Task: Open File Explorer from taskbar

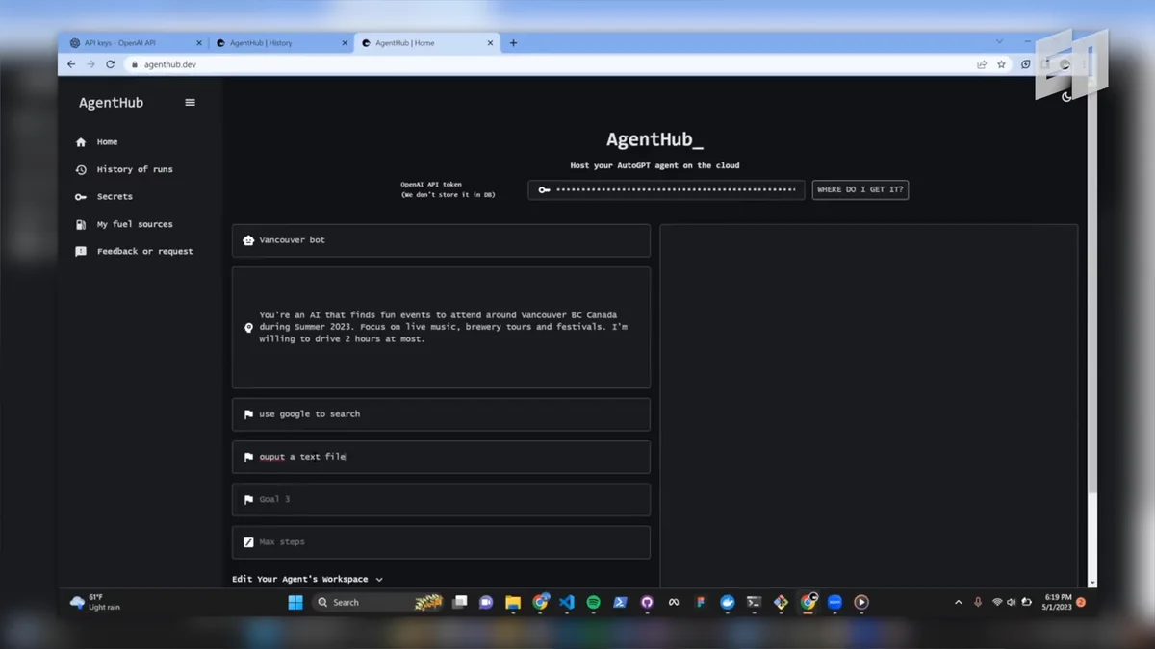Action: [x=513, y=603]
